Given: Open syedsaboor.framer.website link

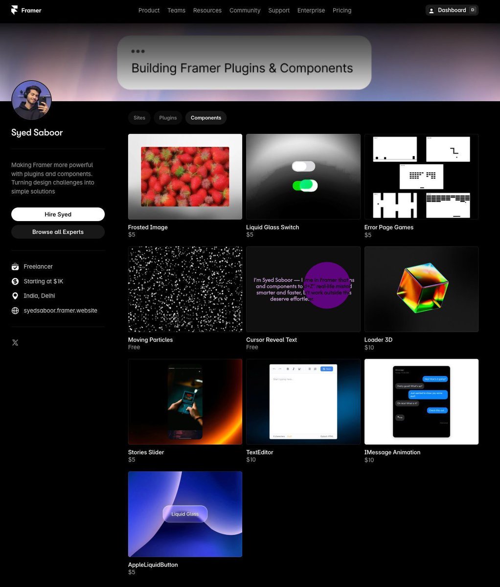Looking at the screenshot, I should coord(61,311).
